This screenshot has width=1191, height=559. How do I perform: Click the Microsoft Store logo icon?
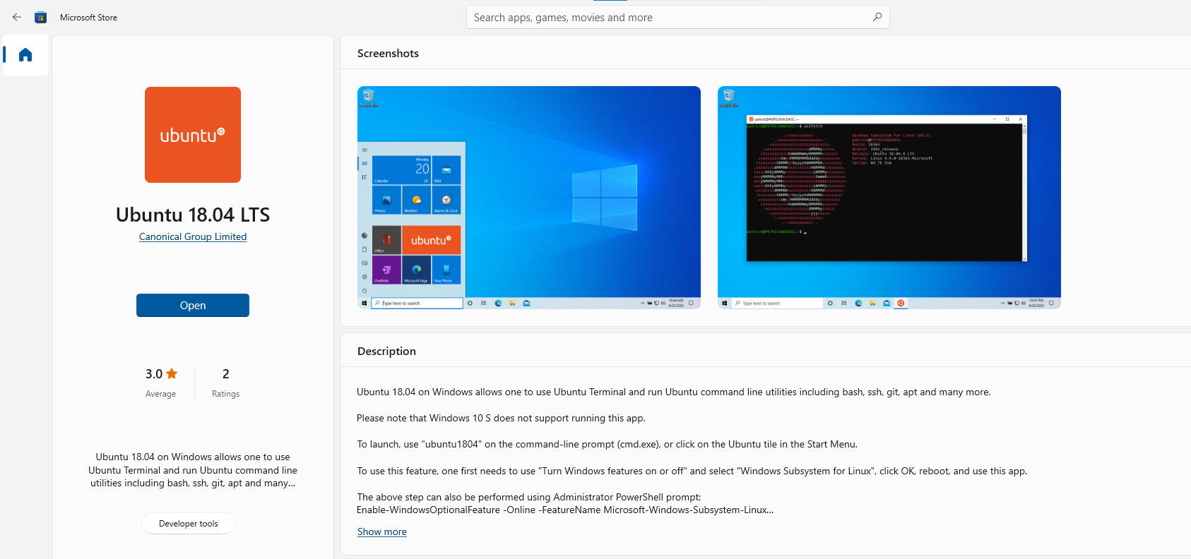tap(41, 17)
